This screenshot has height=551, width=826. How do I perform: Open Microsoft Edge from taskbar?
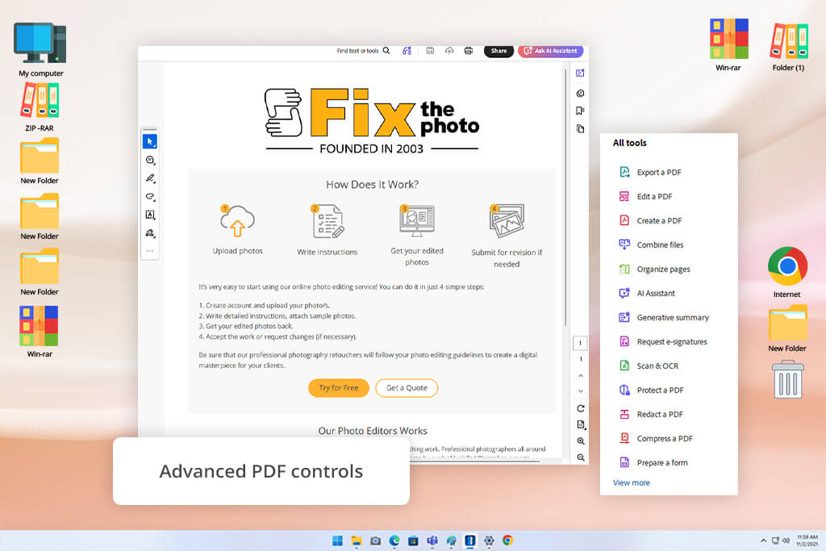coord(394,541)
